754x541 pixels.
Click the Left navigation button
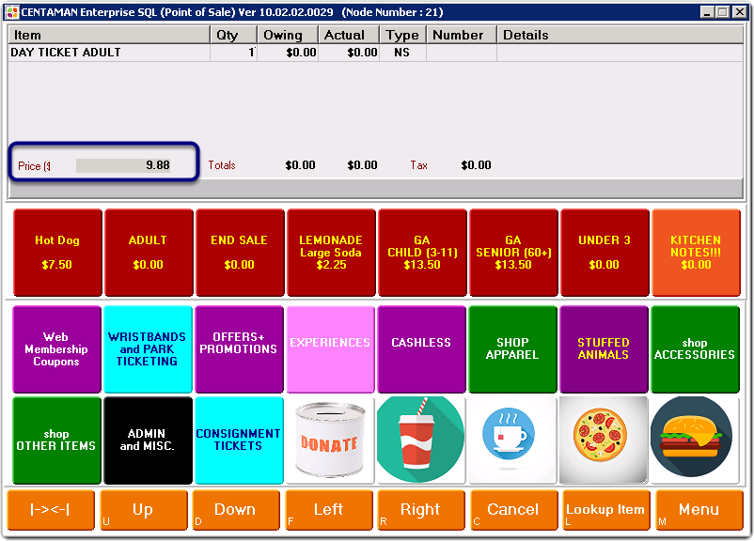click(x=328, y=510)
